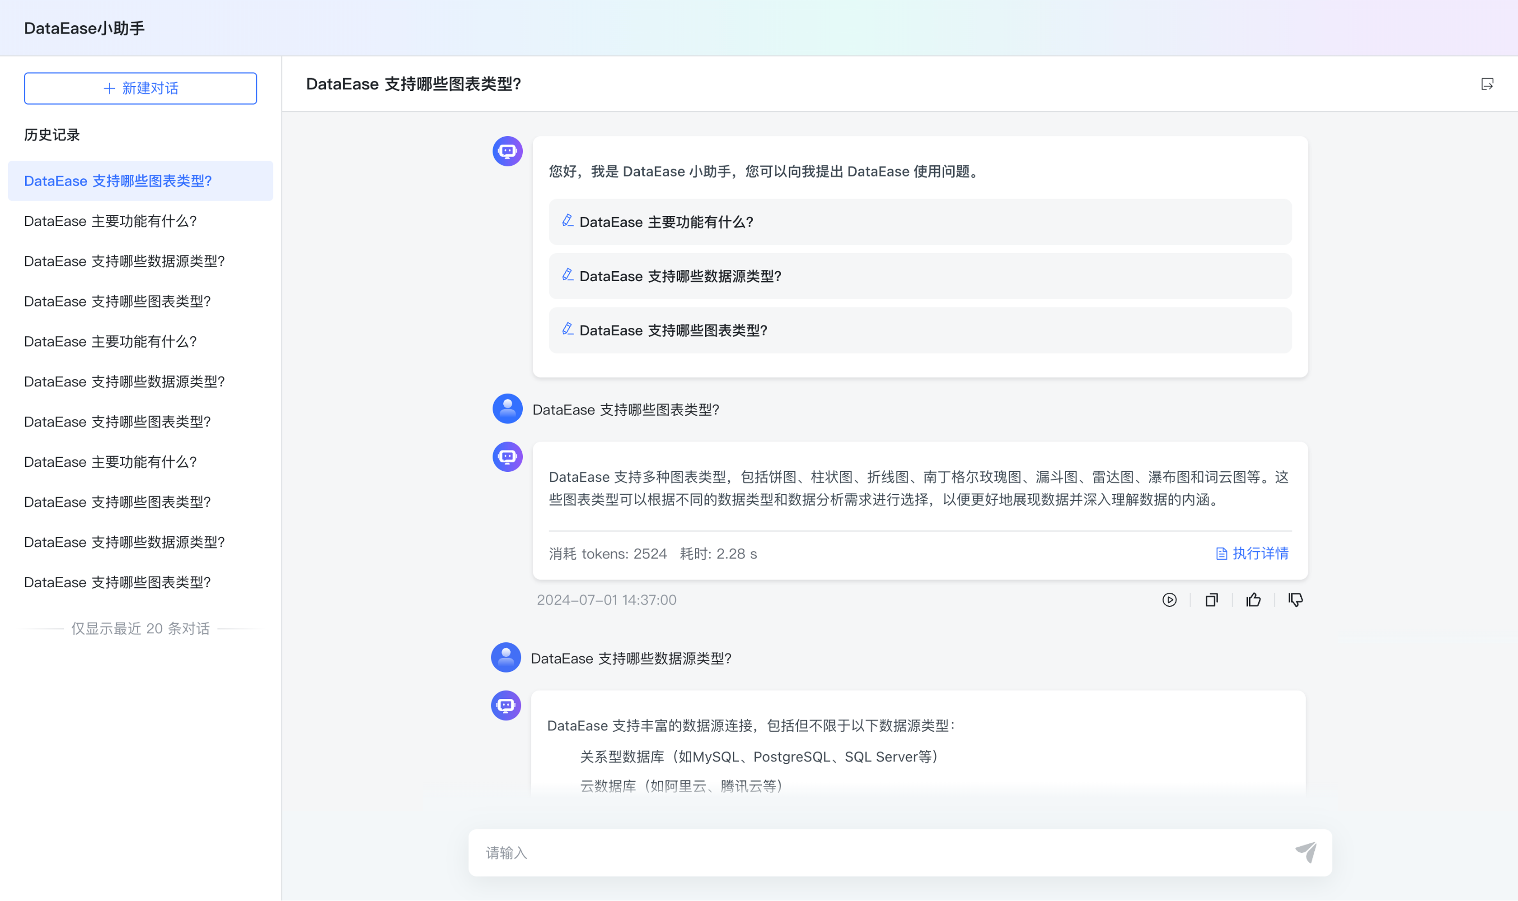Image resolution: width=1518 pixels, height=901 pixels.
Task: Click the 新建对话 button to start new chat
Action: pos(141,88)
